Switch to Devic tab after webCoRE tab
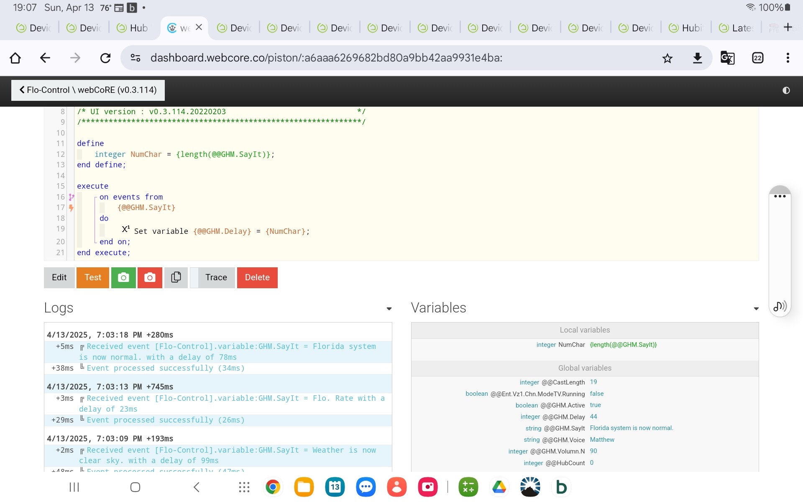This screenshot has width=803, height=502. [x=234, y=28]
